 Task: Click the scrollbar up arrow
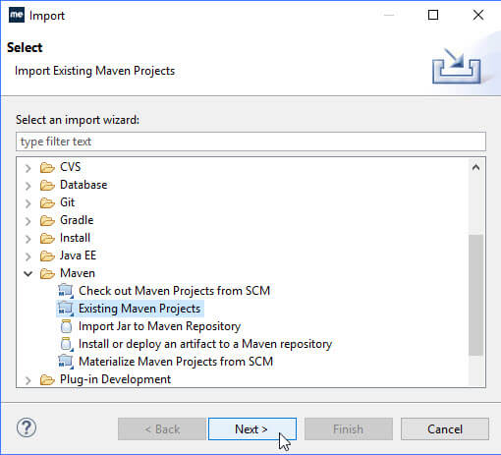click(x=476, y=167)
